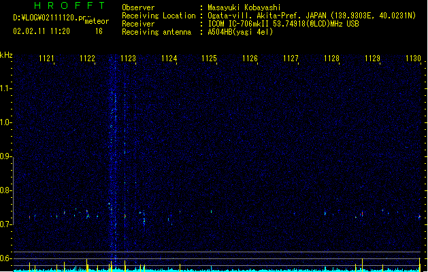
Task: Click the gray frequency range bracket on the left axis
Action: (13, 191)
